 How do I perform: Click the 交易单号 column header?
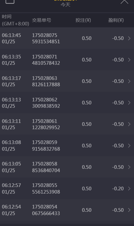(42, 20)
